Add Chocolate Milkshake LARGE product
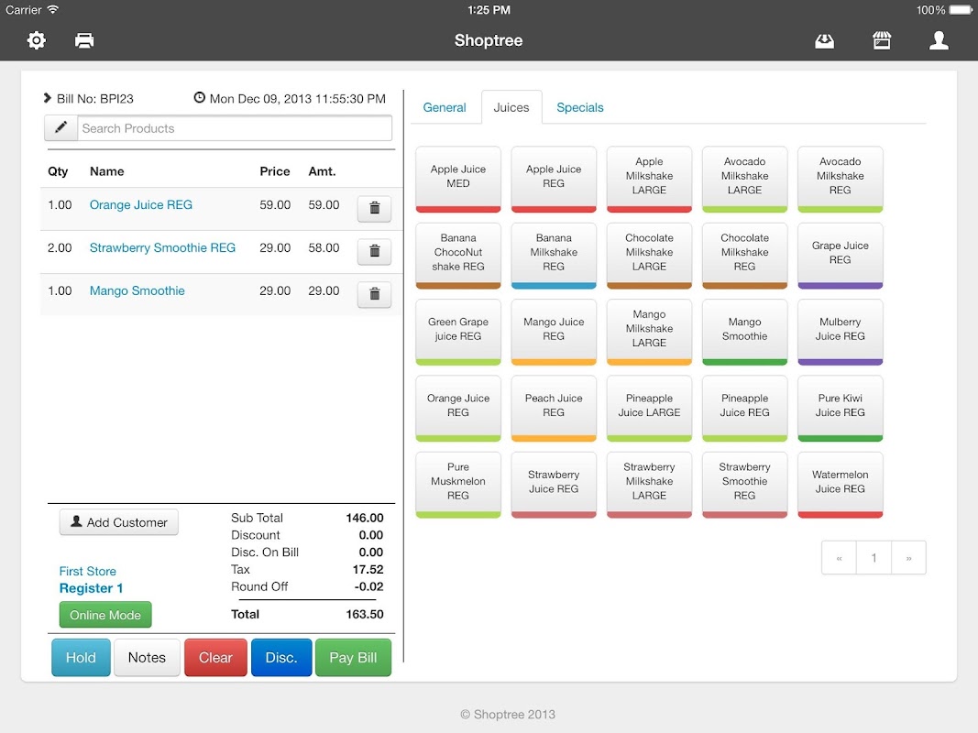Viewport: 978px width, 733px height. pyautogui.click(x=649, y=256)
